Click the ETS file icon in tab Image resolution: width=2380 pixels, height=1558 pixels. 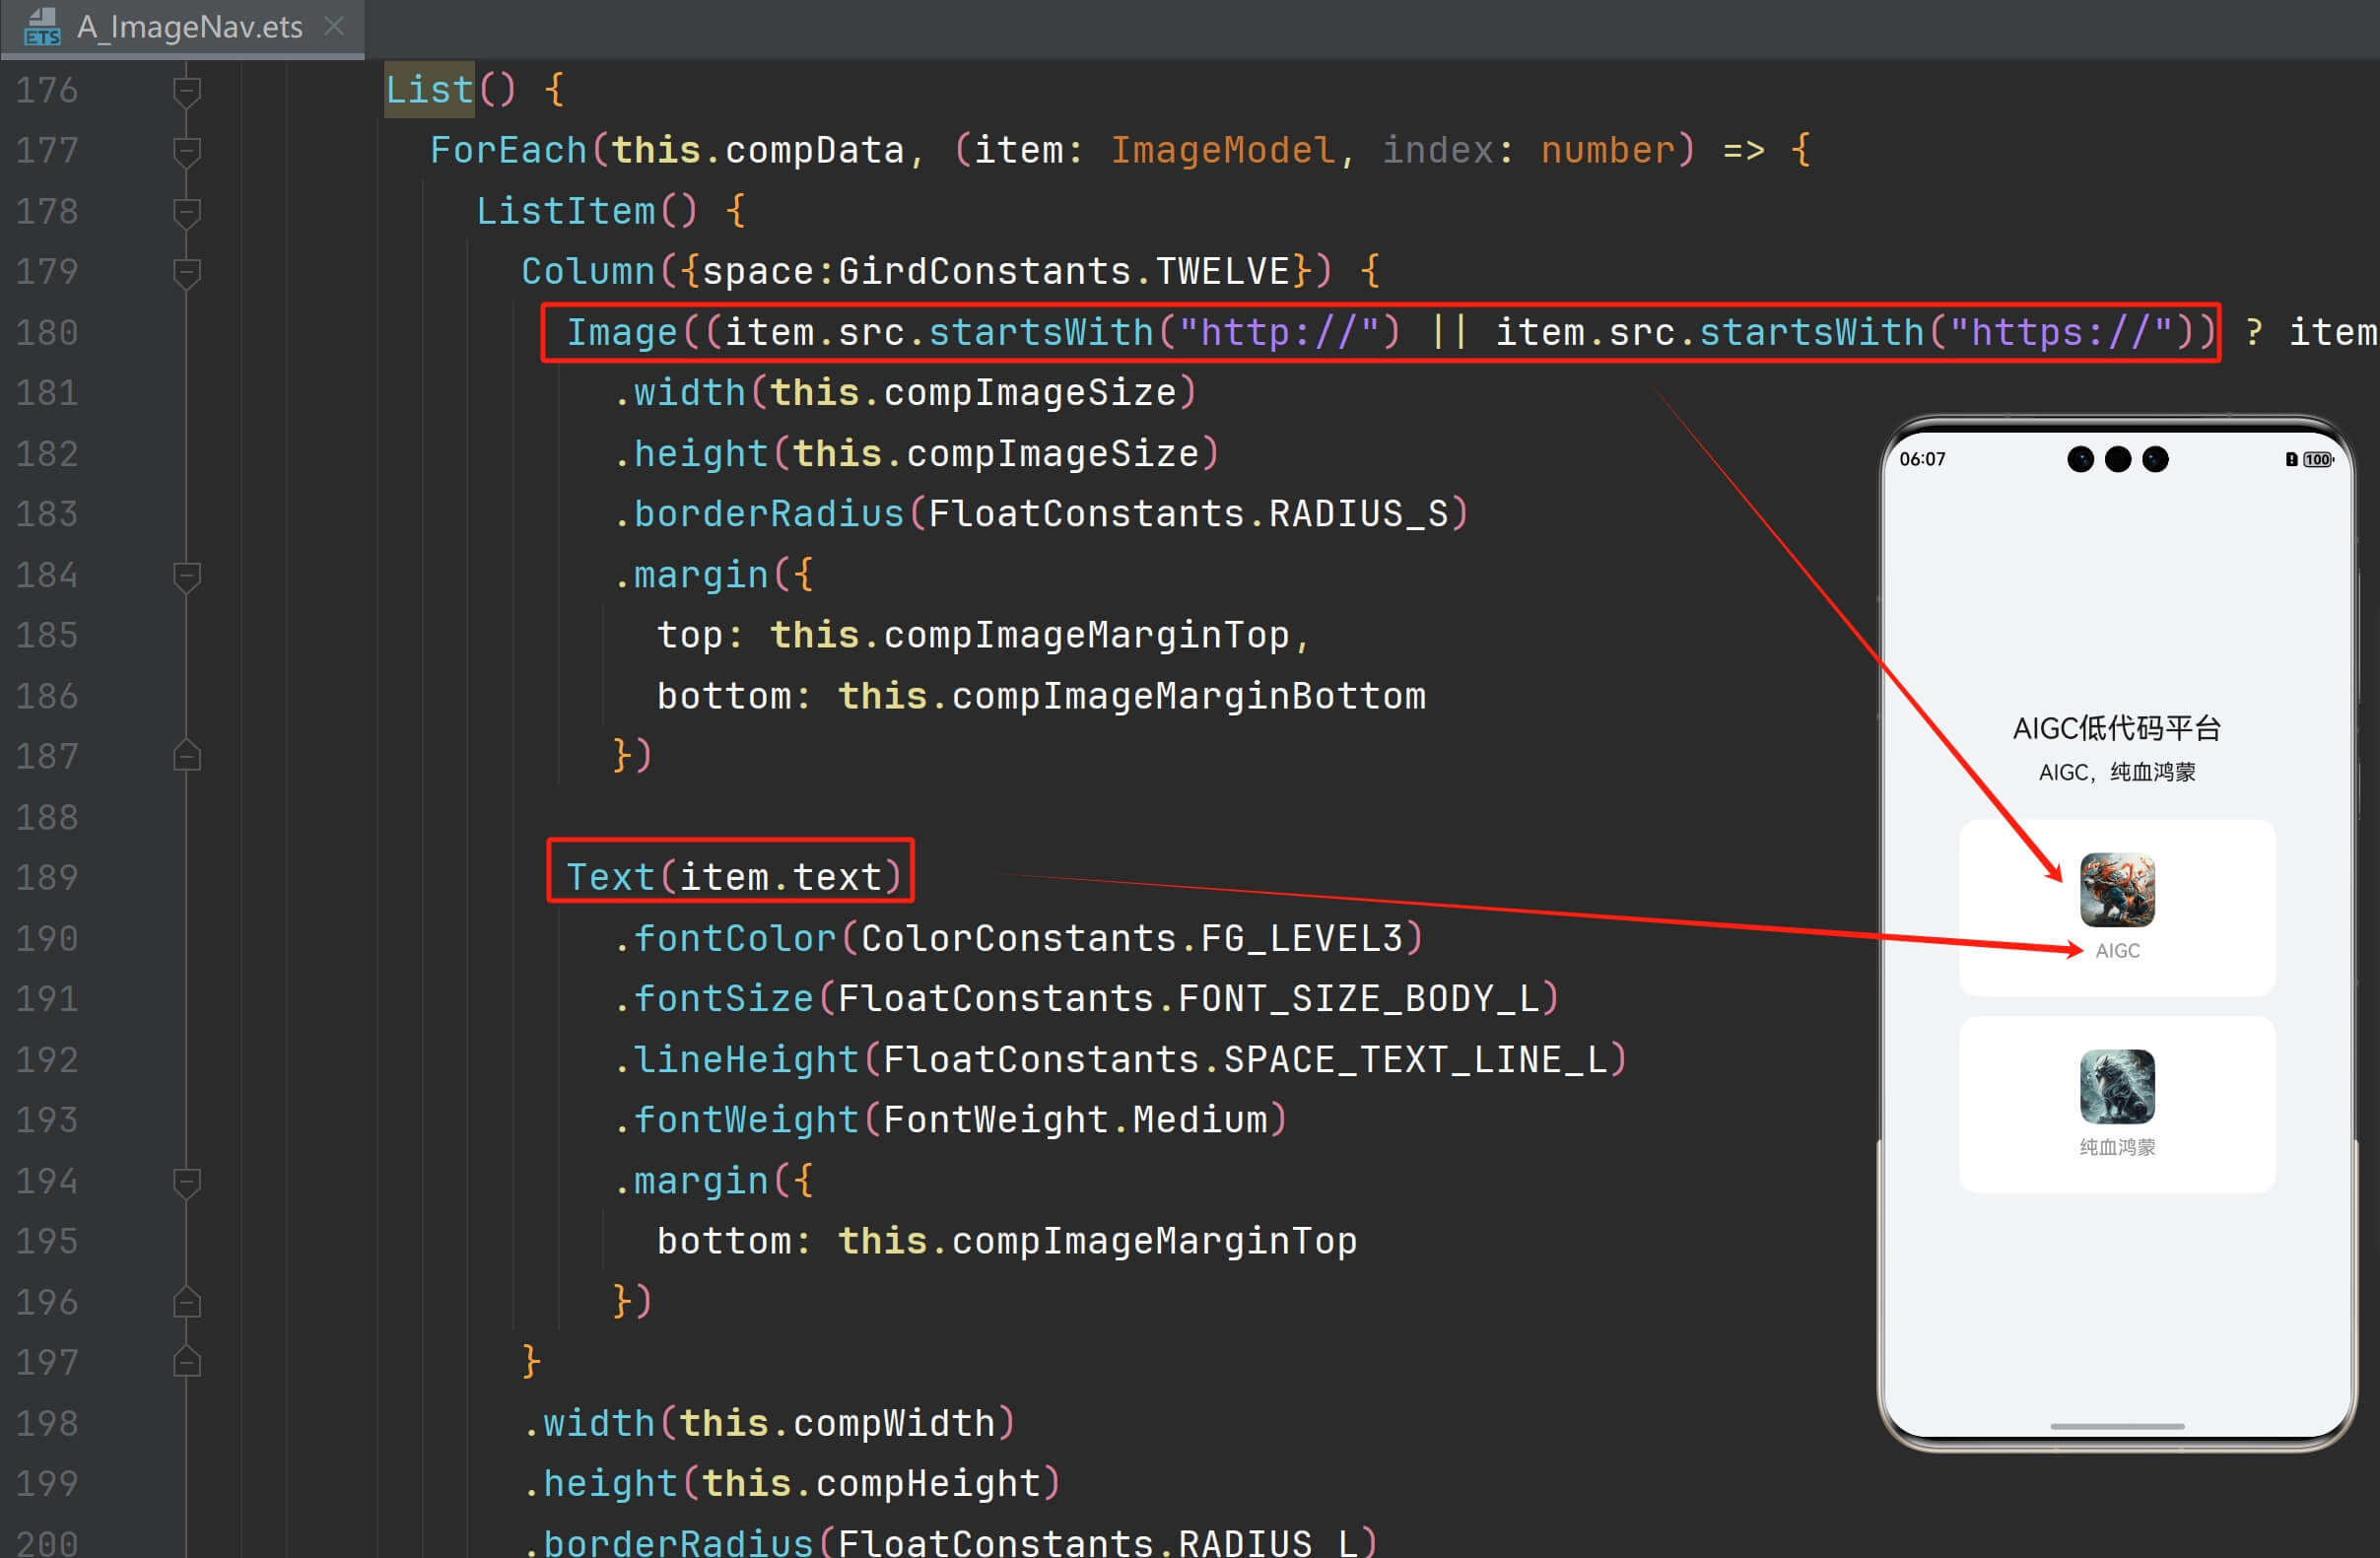(42, 27)
